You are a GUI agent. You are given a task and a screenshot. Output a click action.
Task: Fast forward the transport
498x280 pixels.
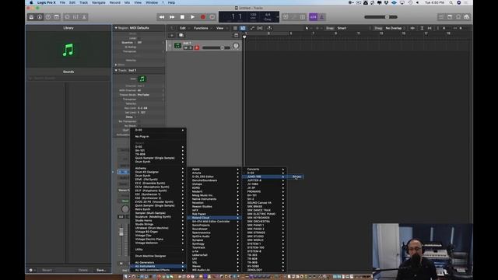pyautogui.click(x=172, y=17)
